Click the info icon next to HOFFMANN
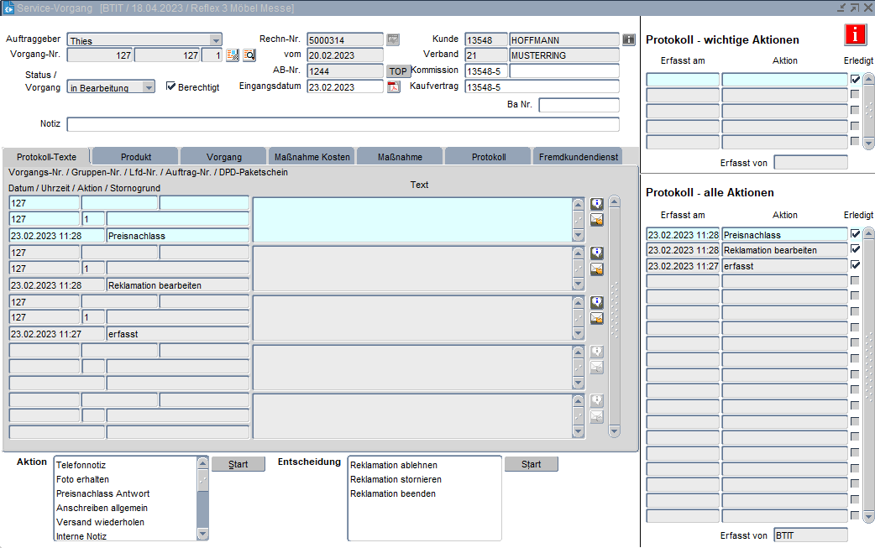The height and width of the screenshot is (548, 875). (629, 39)
